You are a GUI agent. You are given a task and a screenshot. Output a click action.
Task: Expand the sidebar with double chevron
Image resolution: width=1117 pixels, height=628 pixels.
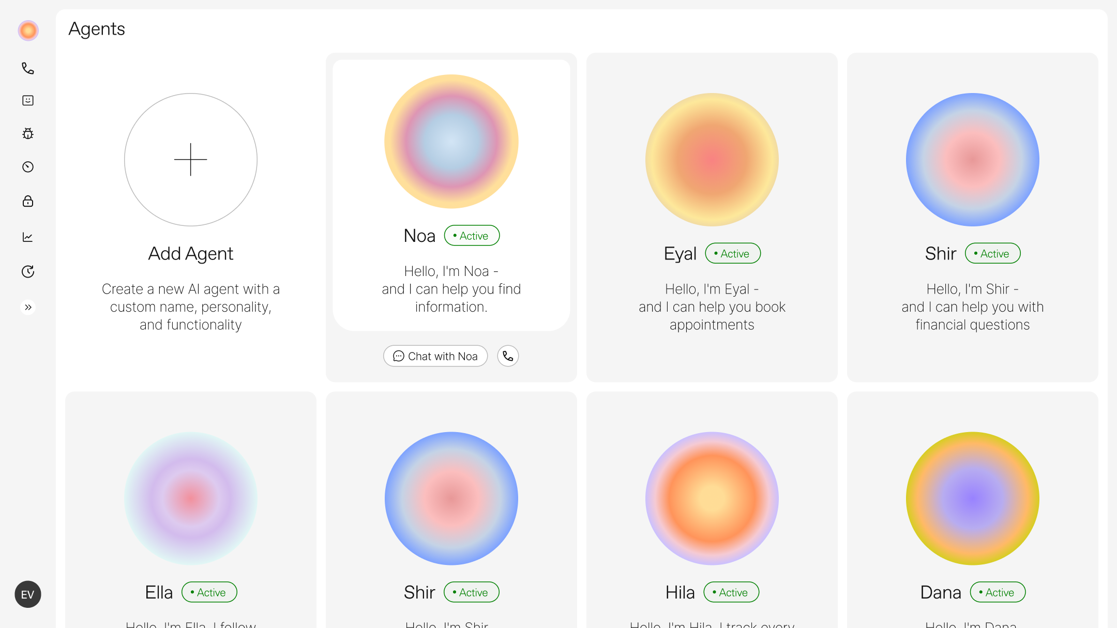(28, 308)
